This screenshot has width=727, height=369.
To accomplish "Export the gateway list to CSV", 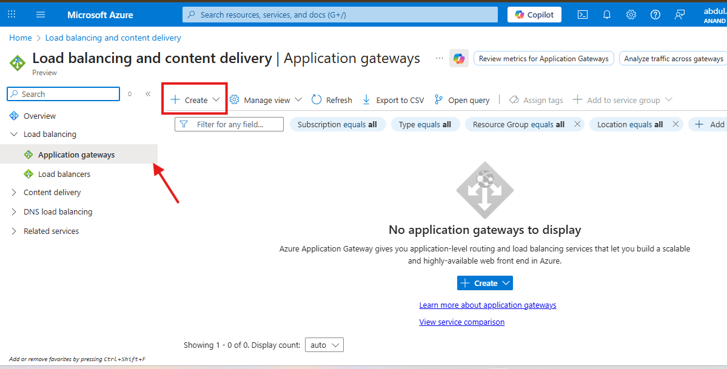I will pos(392,99).
